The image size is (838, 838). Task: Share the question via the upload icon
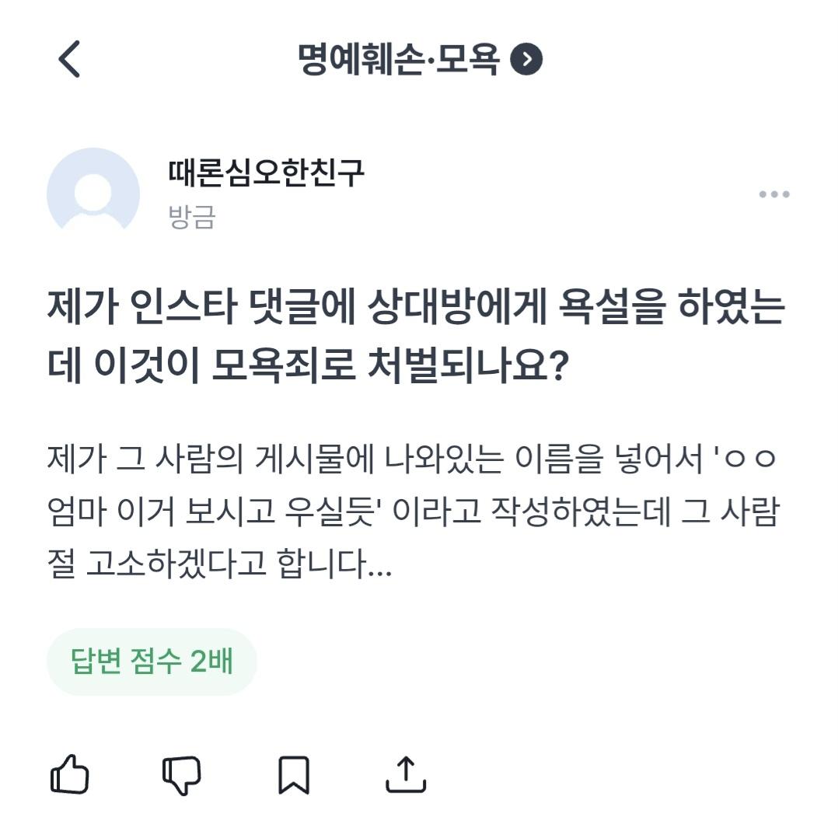[406, 774]
